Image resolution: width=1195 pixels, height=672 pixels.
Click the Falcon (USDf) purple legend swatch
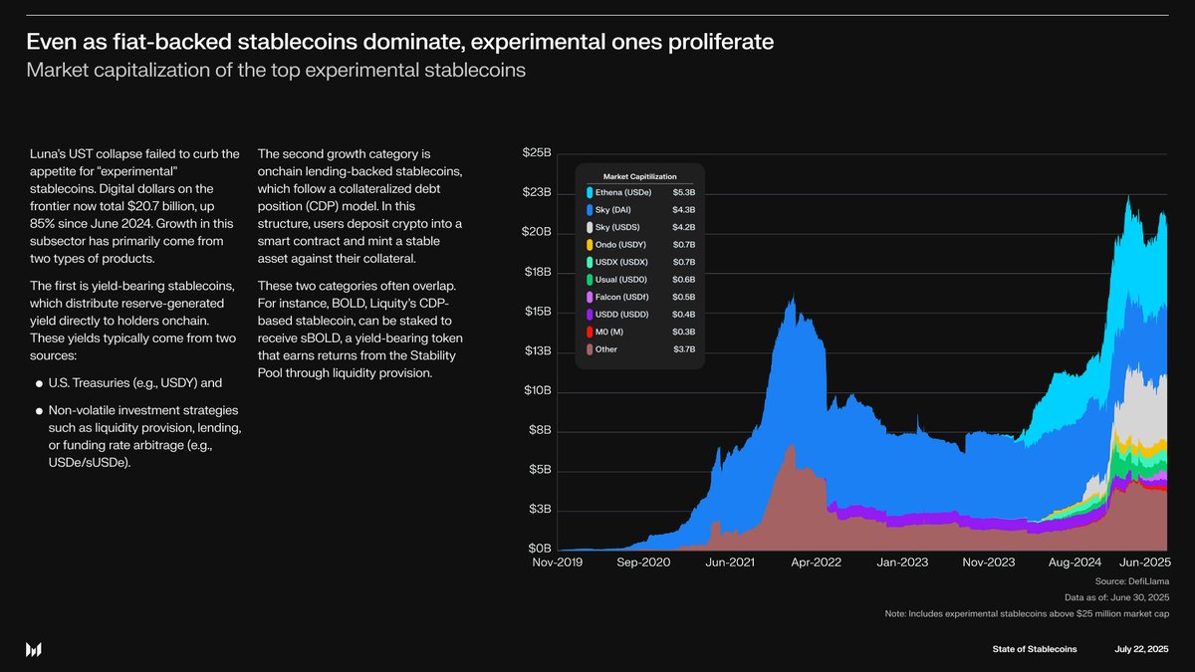590,297
